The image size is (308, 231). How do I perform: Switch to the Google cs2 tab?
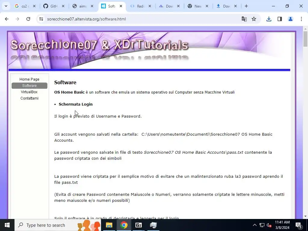click(22, 6)
